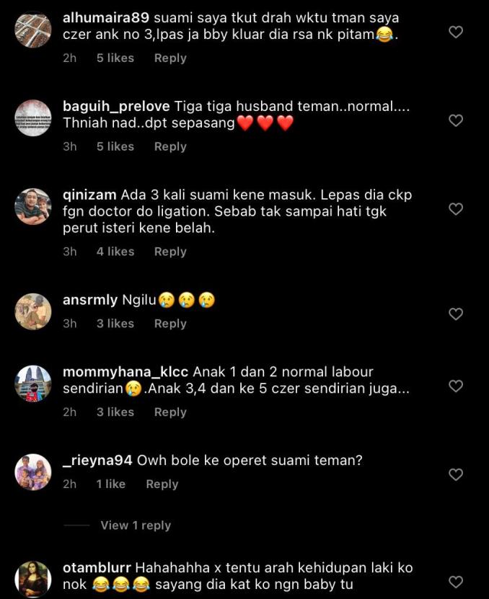View '4 likes' on qinizam's comment
Screen dimensions: 489x599
[115, 252]
